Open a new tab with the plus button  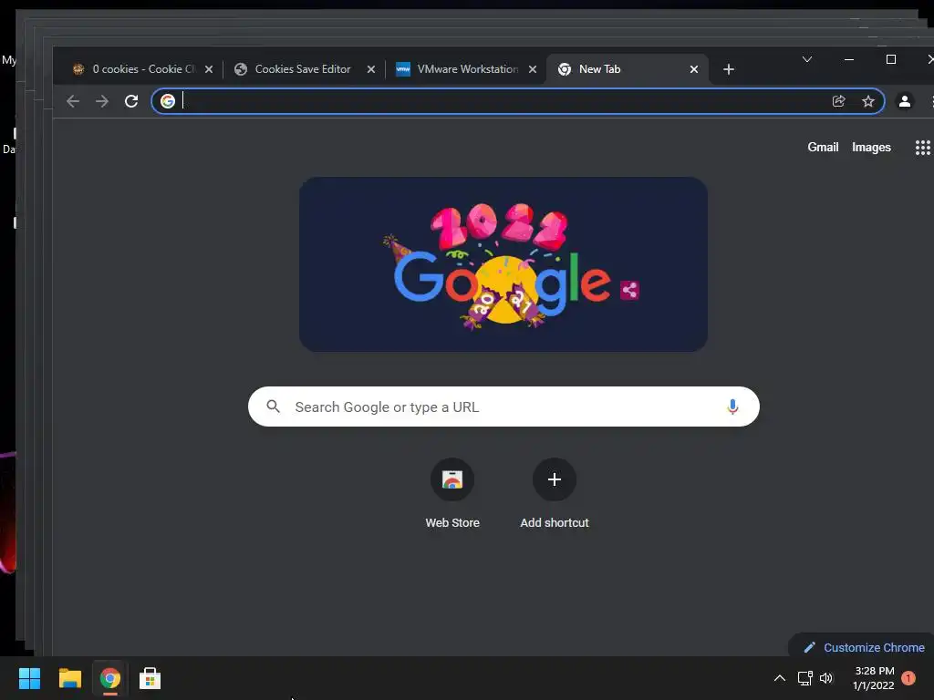(728, 69)
